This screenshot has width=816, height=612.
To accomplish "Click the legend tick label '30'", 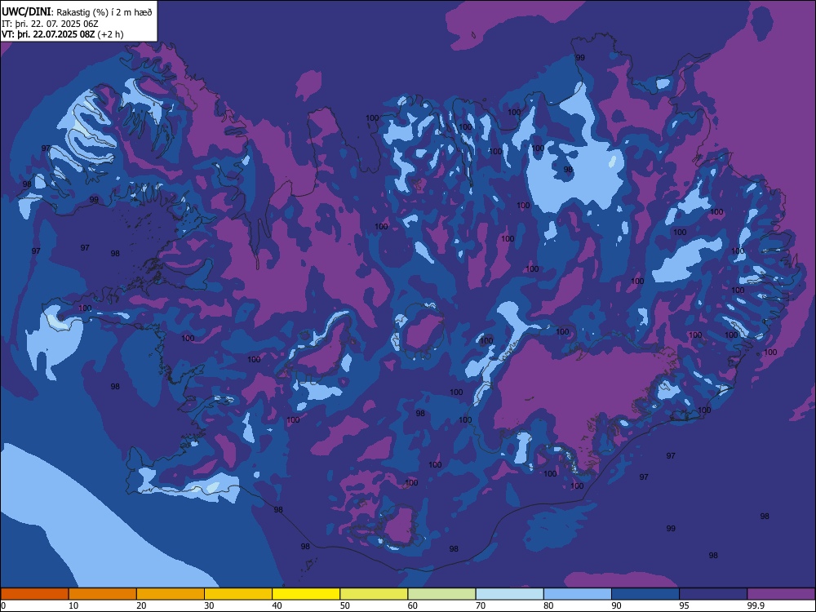I will coord(209,605).
